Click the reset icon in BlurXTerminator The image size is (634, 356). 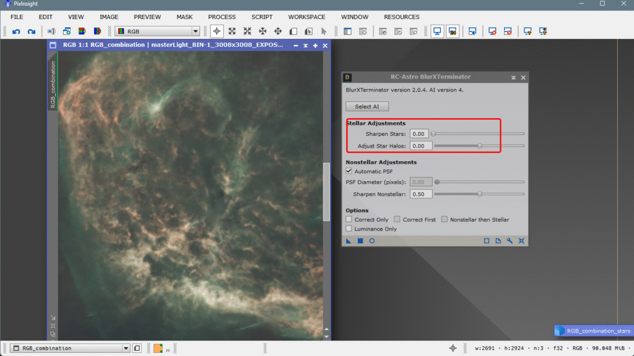[x=521, y=241]
